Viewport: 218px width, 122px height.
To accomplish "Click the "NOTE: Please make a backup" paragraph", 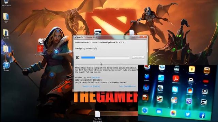I will pyautogui.click(x=106, y=70).
